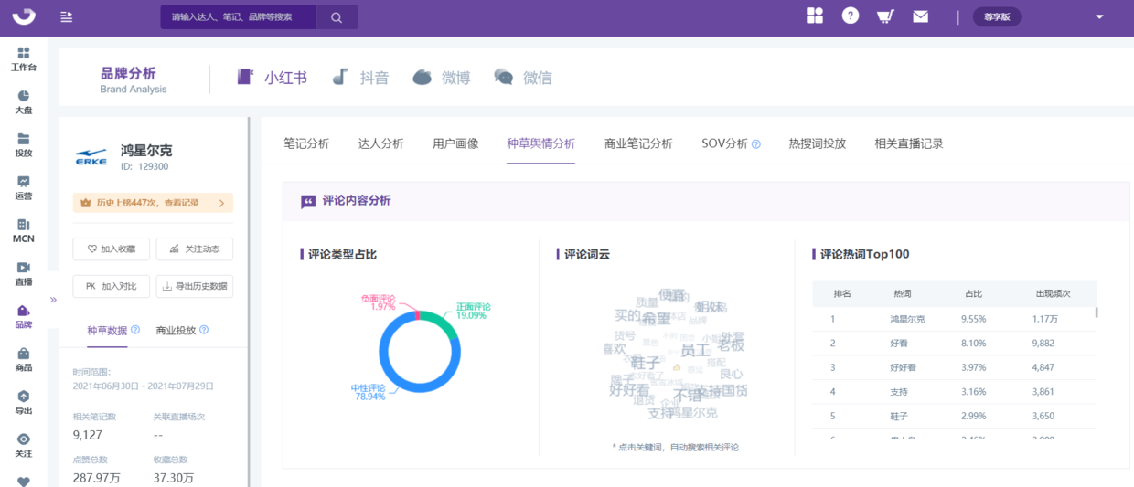Open the mail messages icon
1134x487 pixels.
(x=920, y=16)
